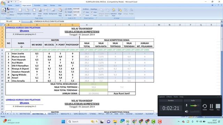This screenshot has height=125, width=223.
Task: Open the Selection Pane
Action: (114, 12)
